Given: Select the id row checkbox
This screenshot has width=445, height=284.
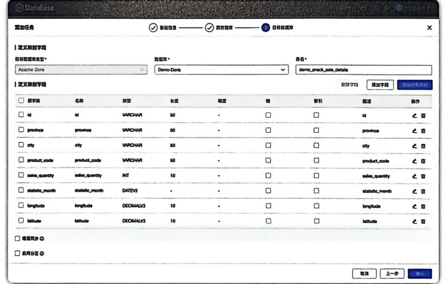Looking at the screenshot, I should [21, 115].
